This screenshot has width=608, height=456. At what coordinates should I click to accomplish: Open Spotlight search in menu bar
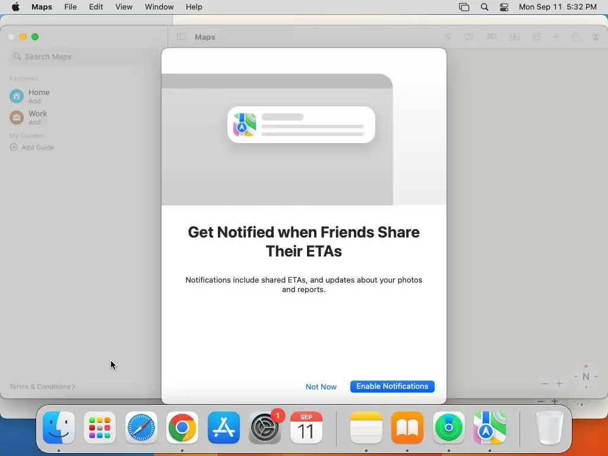coord(484,7)
